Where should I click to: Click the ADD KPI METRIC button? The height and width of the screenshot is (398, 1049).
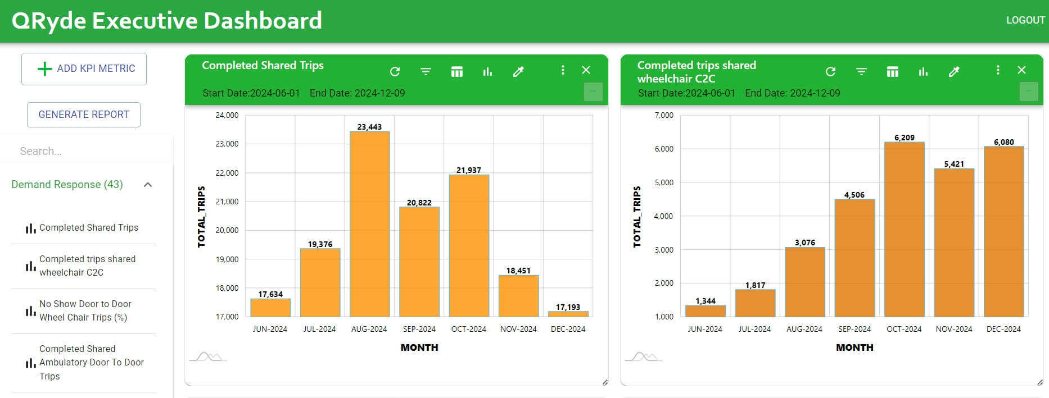click(84, 68)
